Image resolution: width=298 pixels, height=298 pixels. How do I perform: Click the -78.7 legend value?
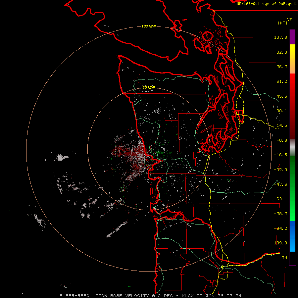point(280,214)
